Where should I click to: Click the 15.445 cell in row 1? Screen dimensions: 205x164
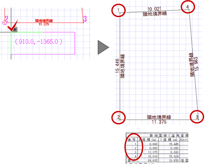(174, 144)
